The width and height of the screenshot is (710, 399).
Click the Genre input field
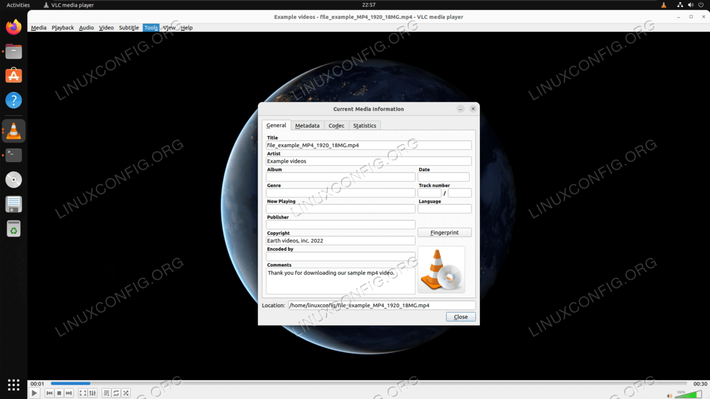(x=341, y=193)
